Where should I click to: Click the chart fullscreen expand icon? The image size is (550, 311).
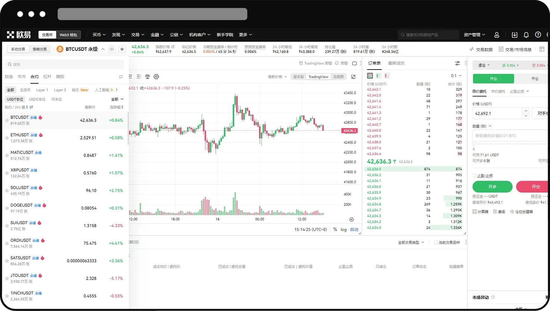pyautogui.click(x=353, y=77)
